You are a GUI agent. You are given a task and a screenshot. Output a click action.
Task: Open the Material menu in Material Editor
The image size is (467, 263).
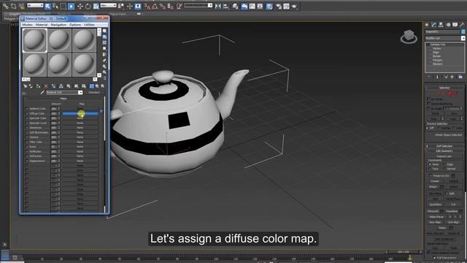42,25
